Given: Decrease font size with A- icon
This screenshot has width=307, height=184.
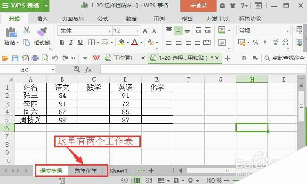Looking at the screenshot, I should pos(155,31).
